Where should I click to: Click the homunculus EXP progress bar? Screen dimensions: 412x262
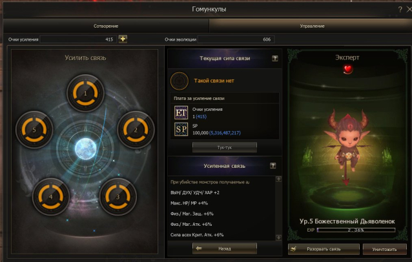pyautogui.click(x=356, y=230)
